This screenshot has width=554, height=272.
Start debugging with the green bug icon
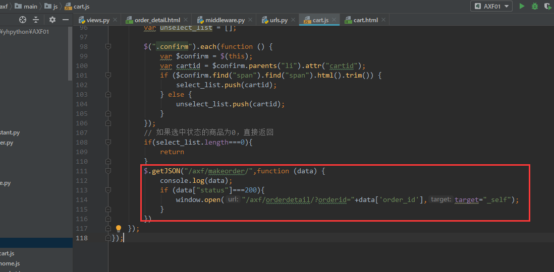click(535, 6)
